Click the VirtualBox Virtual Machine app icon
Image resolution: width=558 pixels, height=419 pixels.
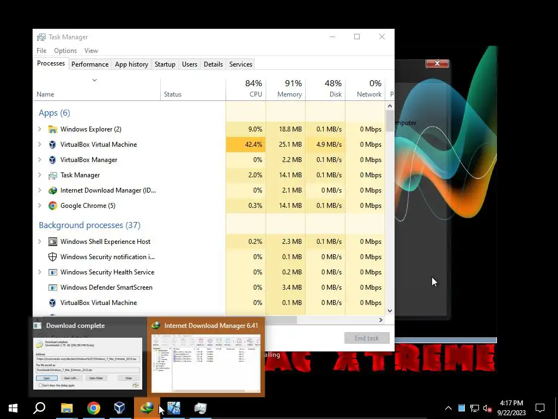pos(53,145)
